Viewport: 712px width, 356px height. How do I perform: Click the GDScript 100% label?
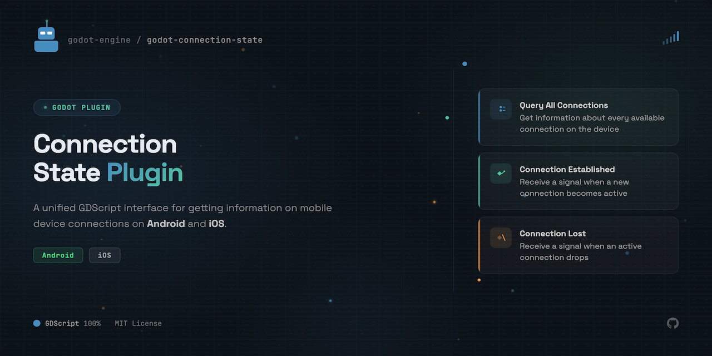(x=73, y=323)
